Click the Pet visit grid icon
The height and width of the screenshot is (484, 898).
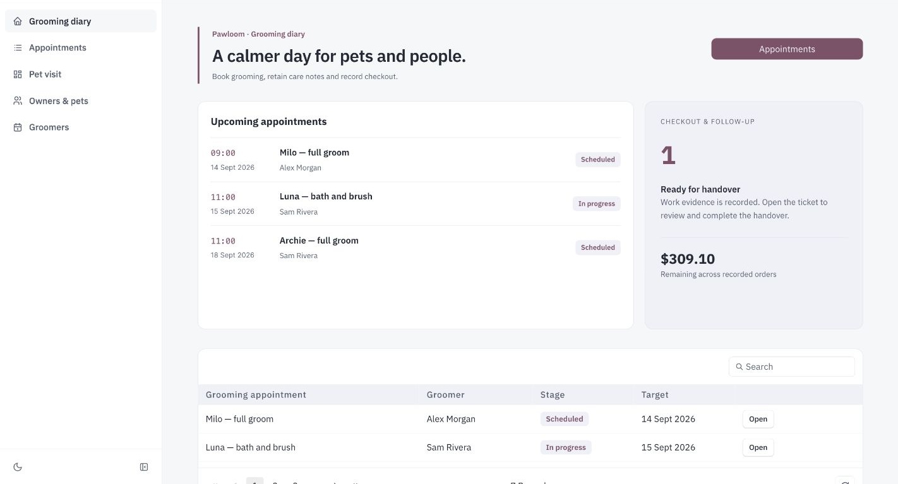tap(18, 74)
